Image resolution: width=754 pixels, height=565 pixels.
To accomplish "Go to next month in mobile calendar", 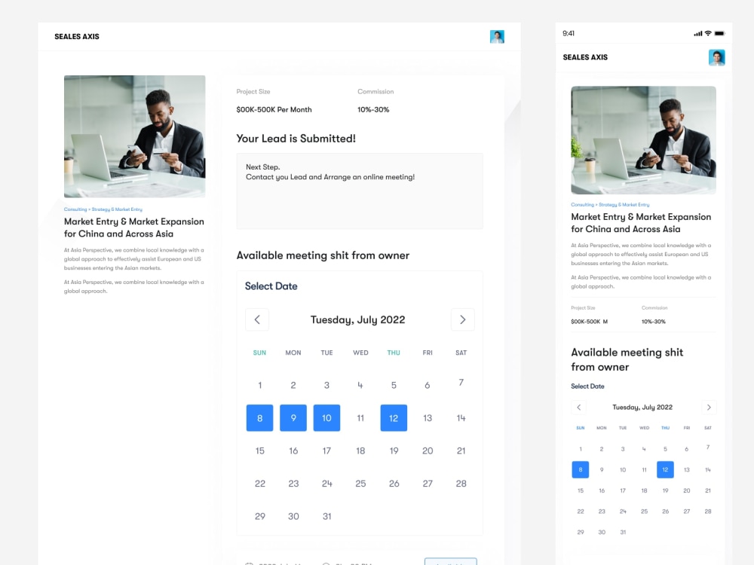I will [709, 407].
